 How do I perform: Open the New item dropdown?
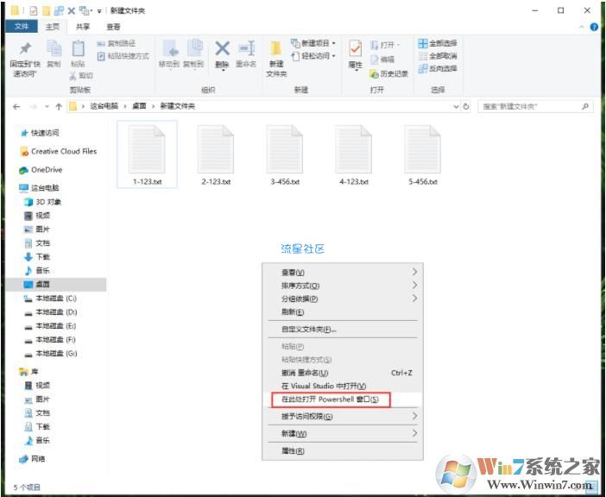[x=333, y=43]
